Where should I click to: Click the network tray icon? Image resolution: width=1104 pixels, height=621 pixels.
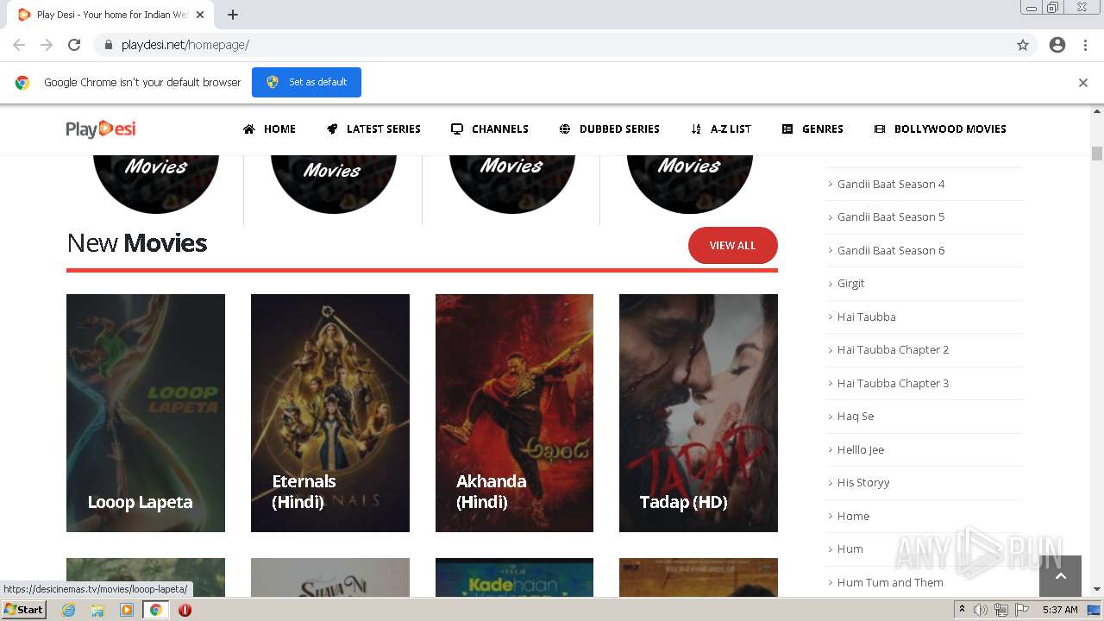[1001, 610]
